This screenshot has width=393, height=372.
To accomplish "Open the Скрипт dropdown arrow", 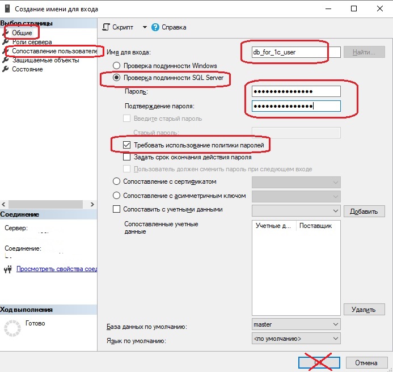I will tap(145, 27).
